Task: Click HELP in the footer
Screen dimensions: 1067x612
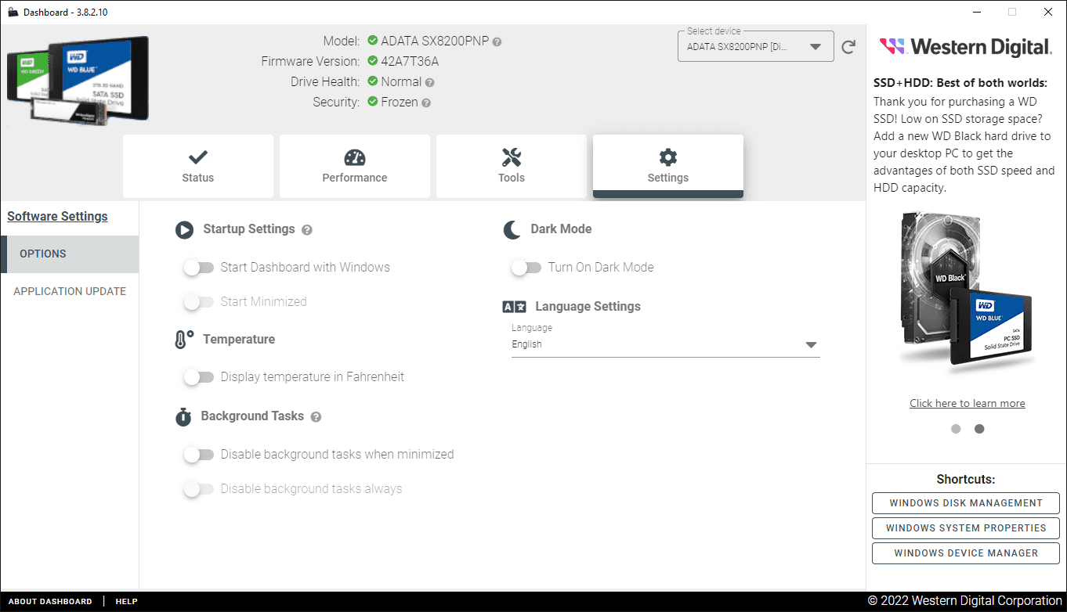Action: pos(127,602)
